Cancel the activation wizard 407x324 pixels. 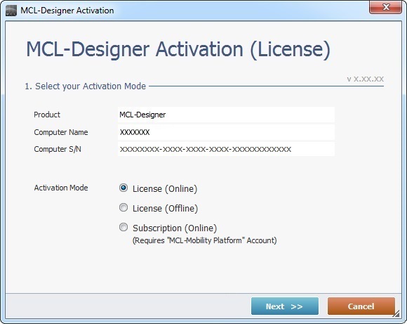[361, 306]
